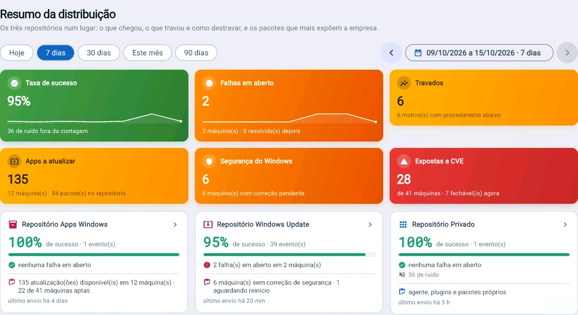Click warning triangle icon on Expostas a CVE card
The height and width of the screenshot is (315, 578).
click(x=404, y=161)
